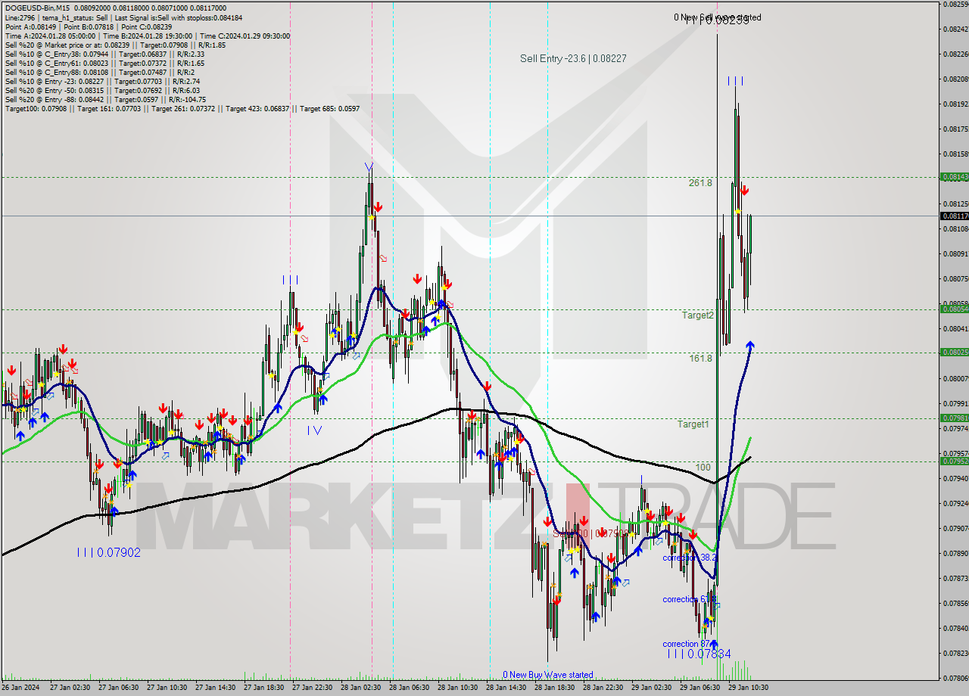The image size is (969, 696).
Task: Click the 0.07890 price axis value
Action: (x=957, y=553)
